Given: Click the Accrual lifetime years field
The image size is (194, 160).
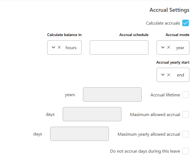Looking at the screenshot, I should pos(112,94).
